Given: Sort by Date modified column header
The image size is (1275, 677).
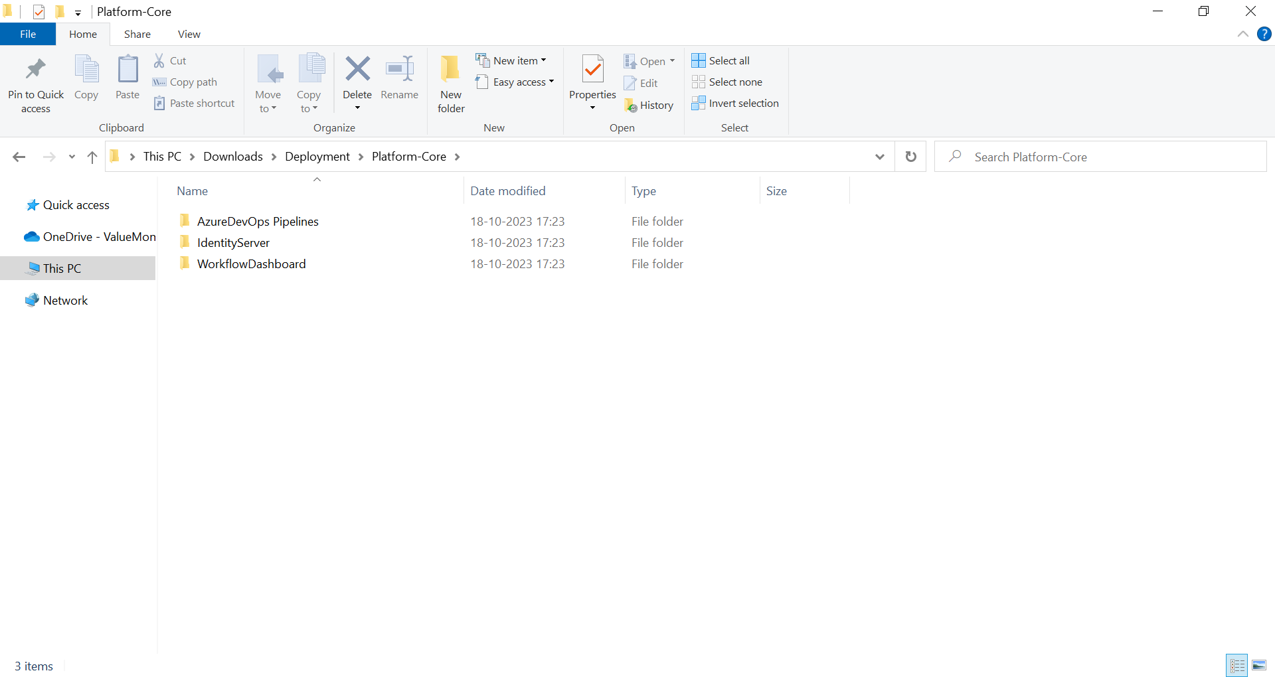Looking at the screenshot, I should [x=544, y=190].
